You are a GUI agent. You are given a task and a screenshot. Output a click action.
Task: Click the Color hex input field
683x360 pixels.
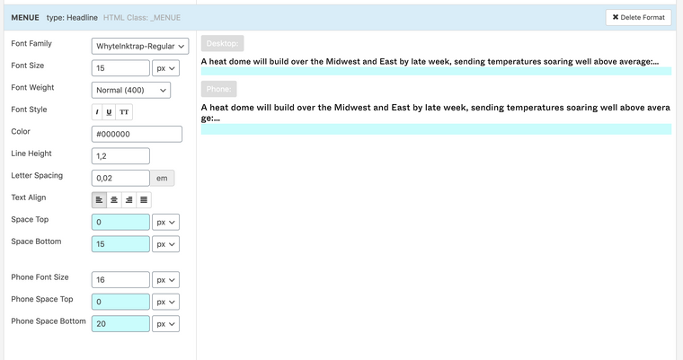pyautogui.click(x=137, y=134)
